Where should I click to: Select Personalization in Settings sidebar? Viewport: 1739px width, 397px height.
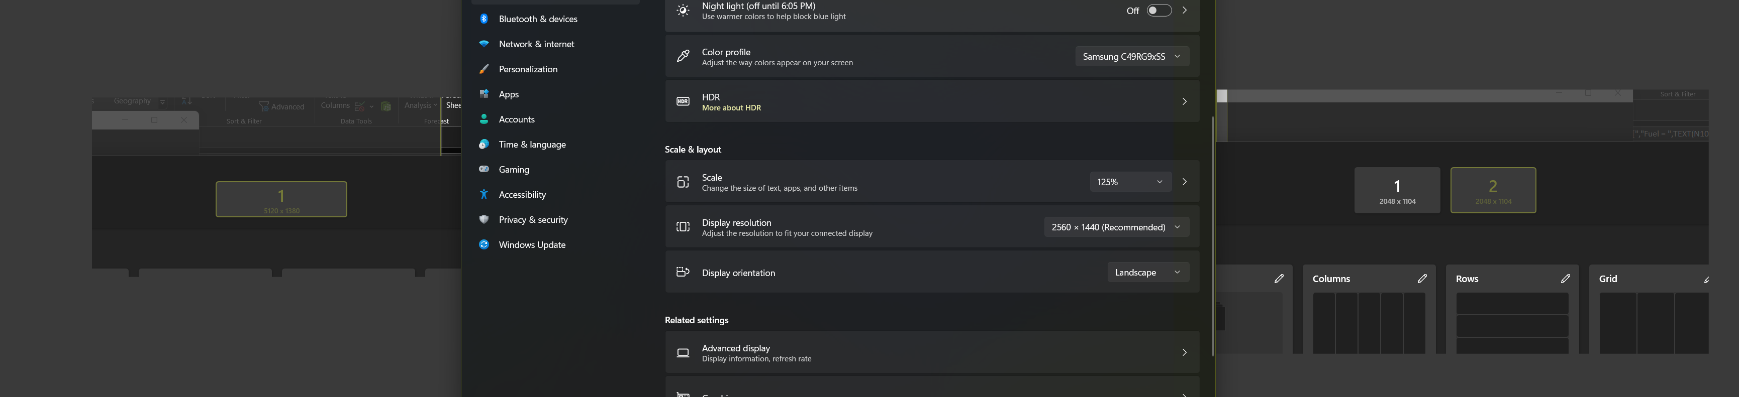[x=528, y=69]
